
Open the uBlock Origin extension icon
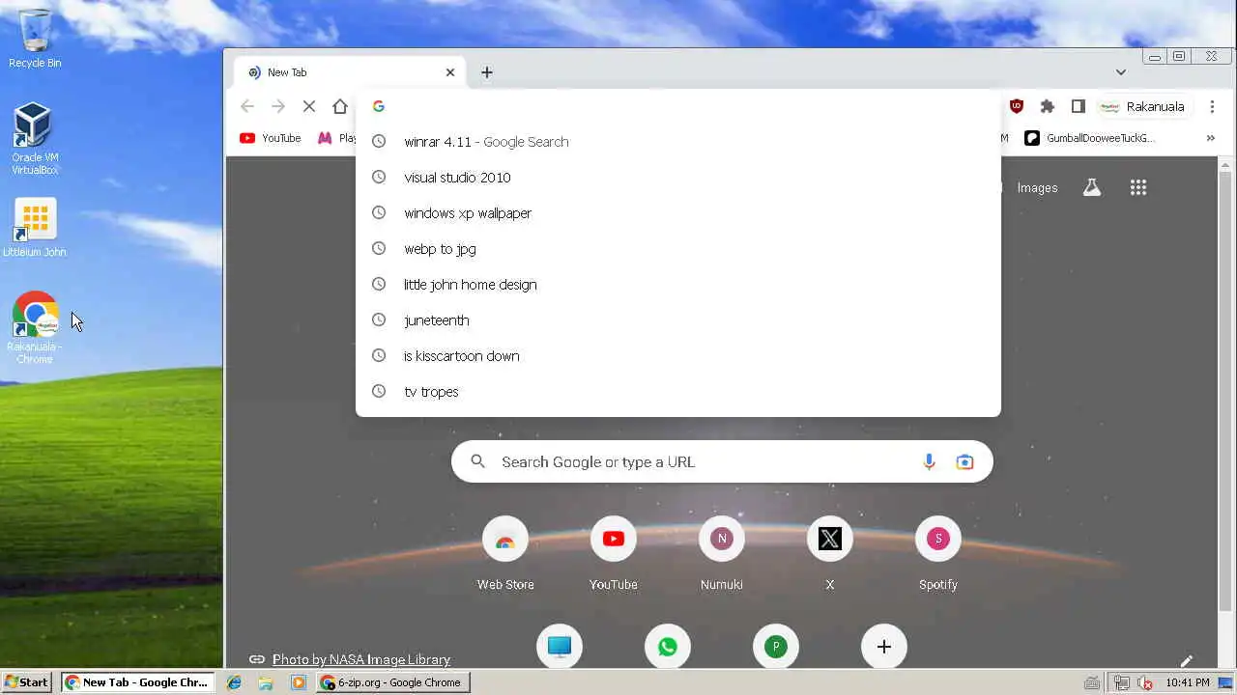[x=1017, y=106]
